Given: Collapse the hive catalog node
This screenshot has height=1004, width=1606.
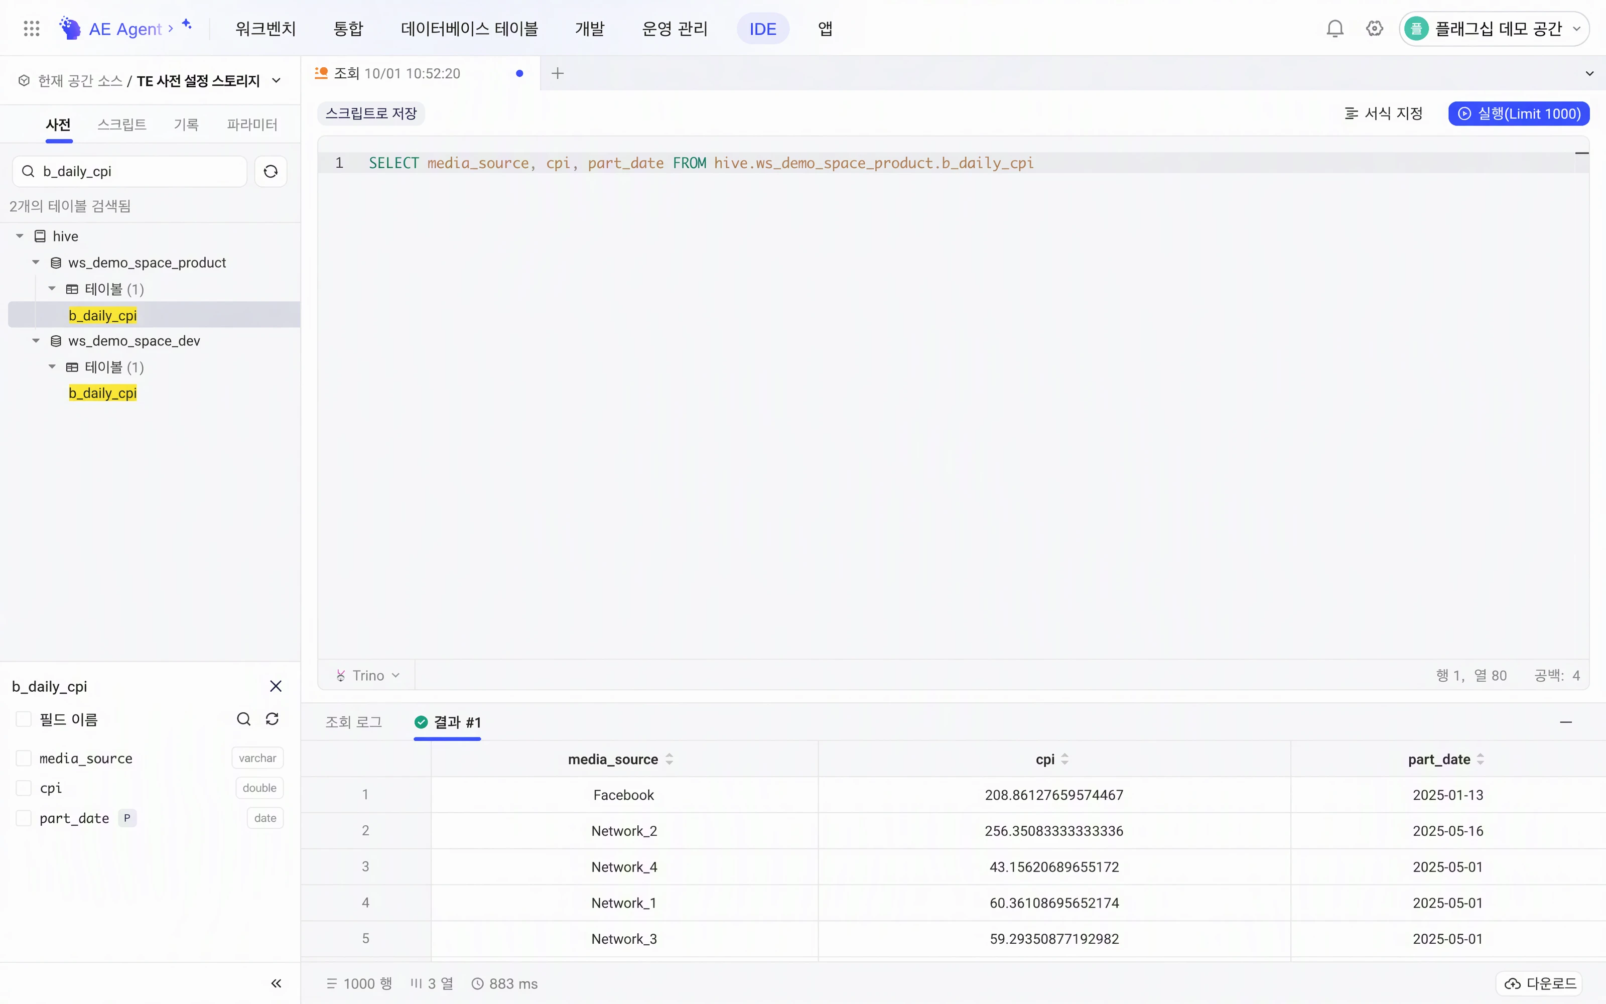Looking at the screenshot, I should pyautogui.click(x=20, y=236).
